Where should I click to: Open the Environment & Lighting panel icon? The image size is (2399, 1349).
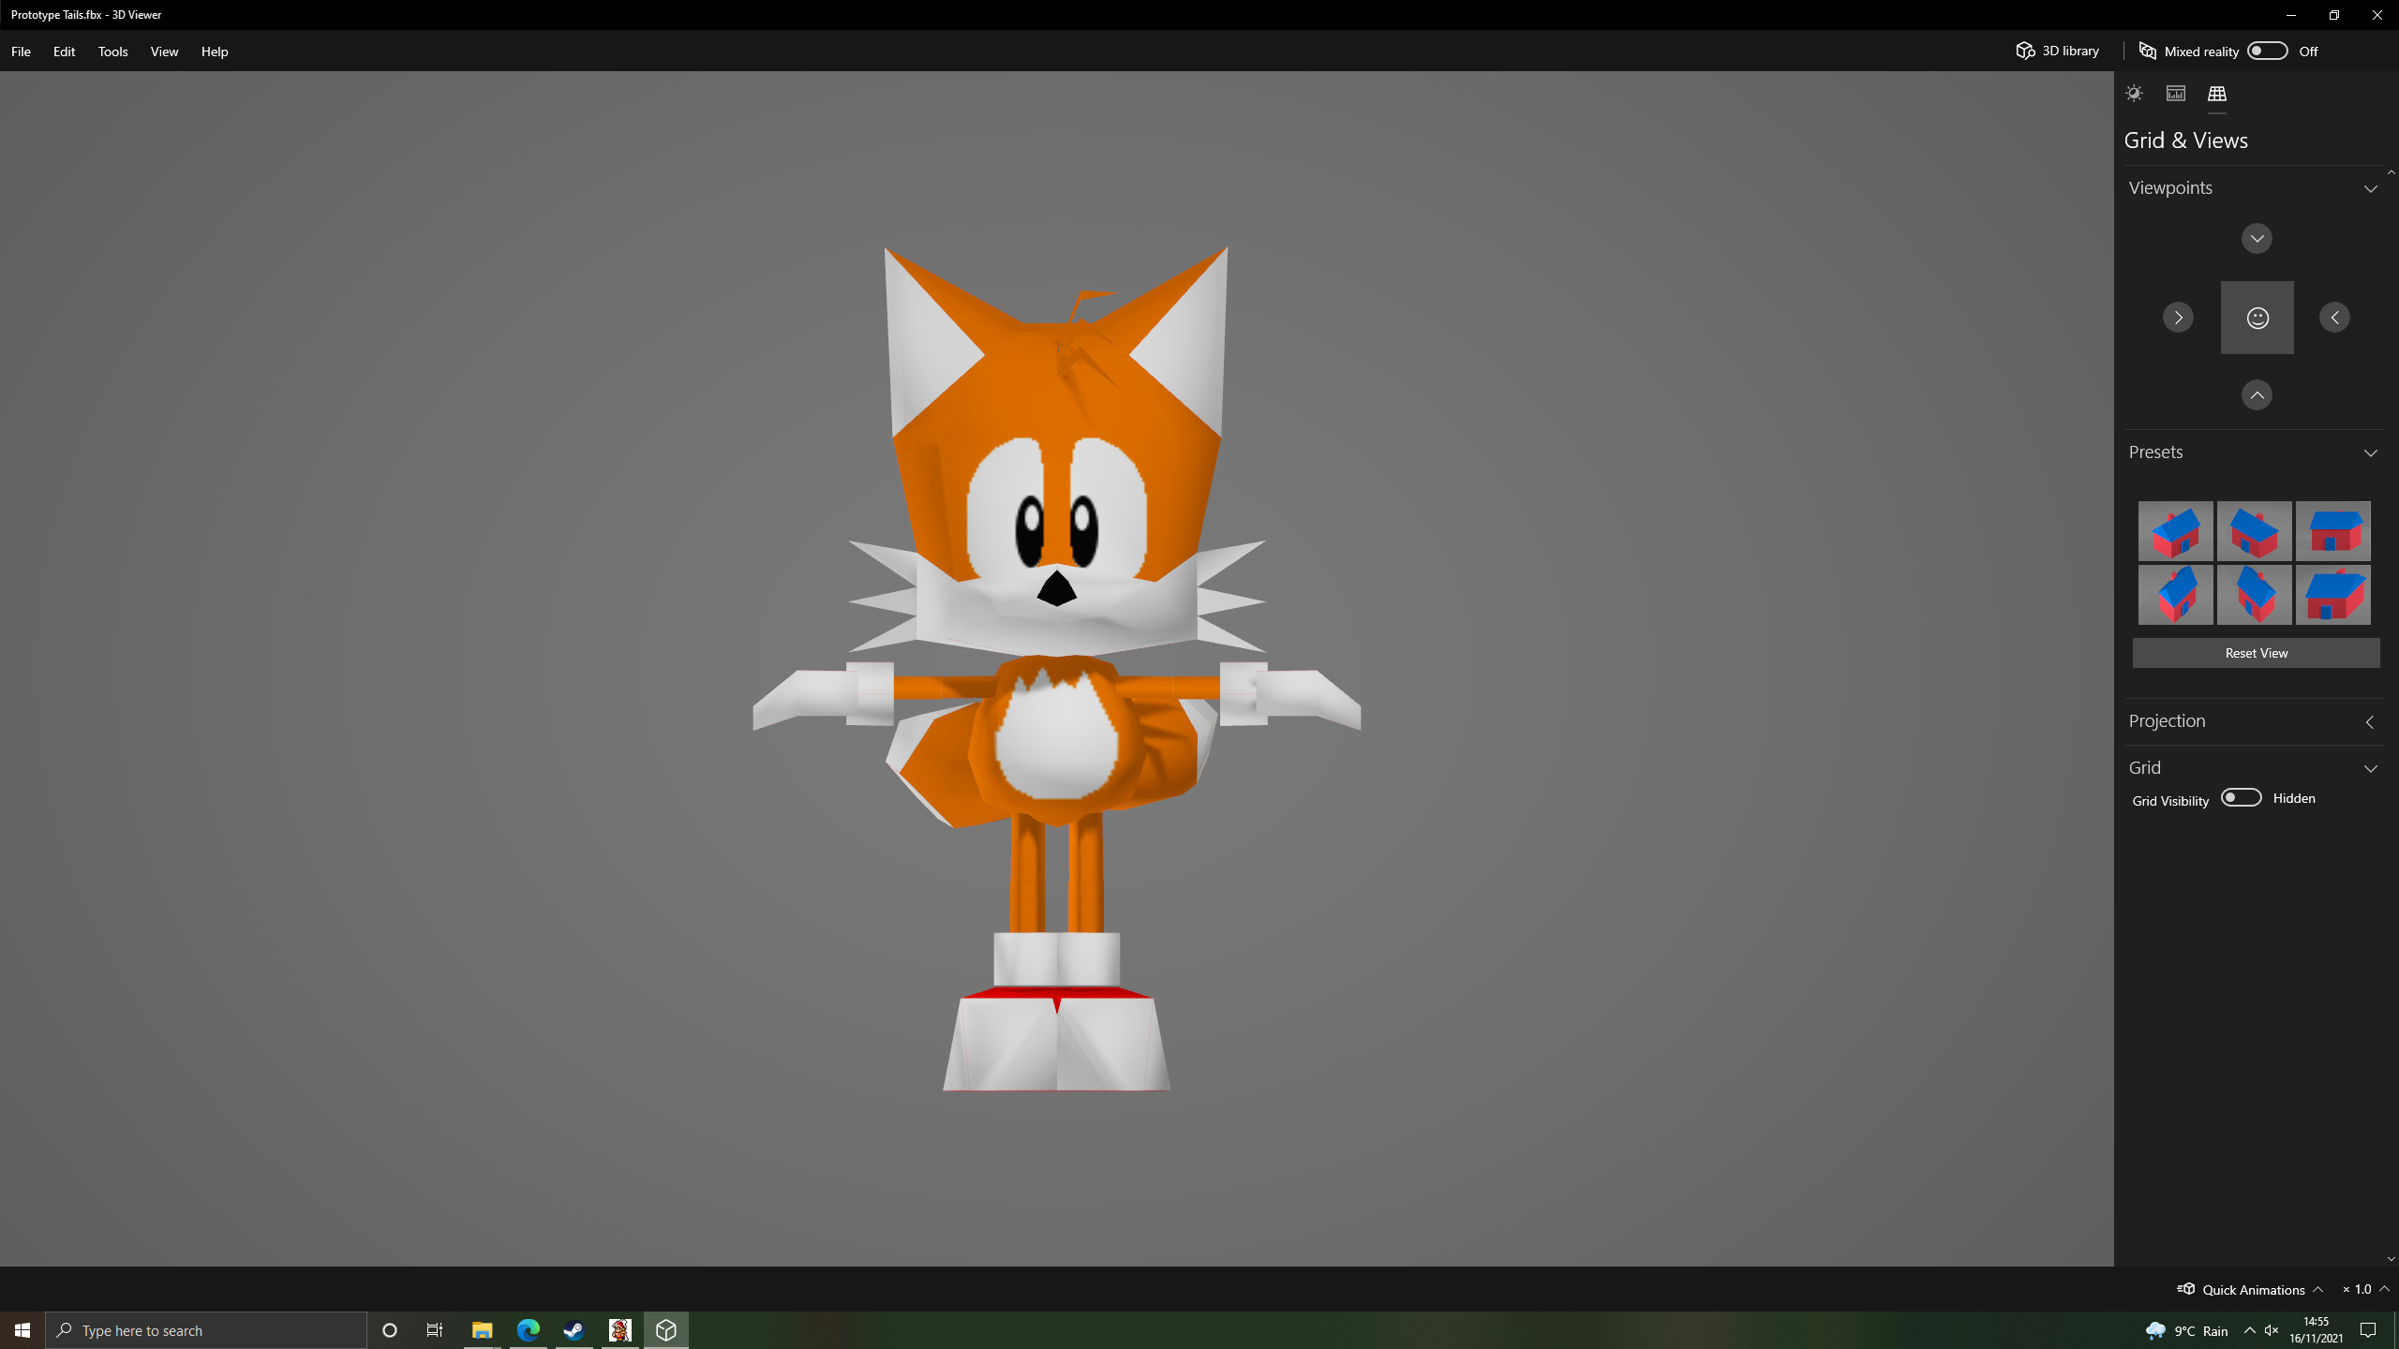coord(2134,93)
